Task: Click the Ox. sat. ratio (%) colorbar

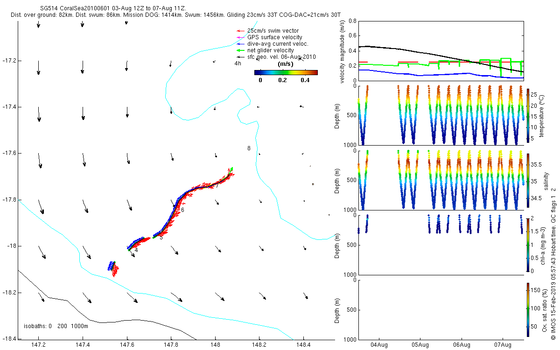Action: [x=528, y=309]
